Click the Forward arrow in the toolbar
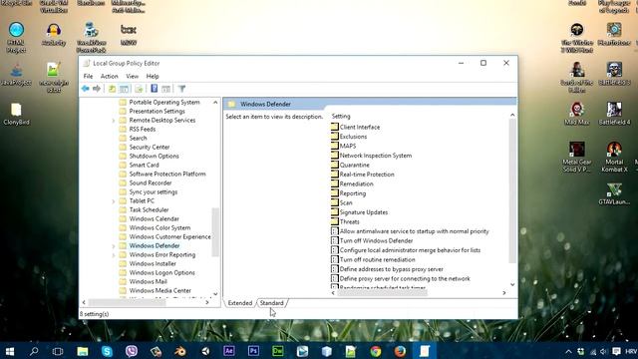This screenshot has width=638, height=359. [97, 89]
